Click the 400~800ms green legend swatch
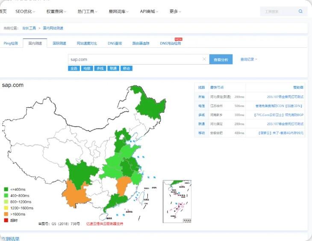This screenshot has width=312, height=241. [6, 195]
